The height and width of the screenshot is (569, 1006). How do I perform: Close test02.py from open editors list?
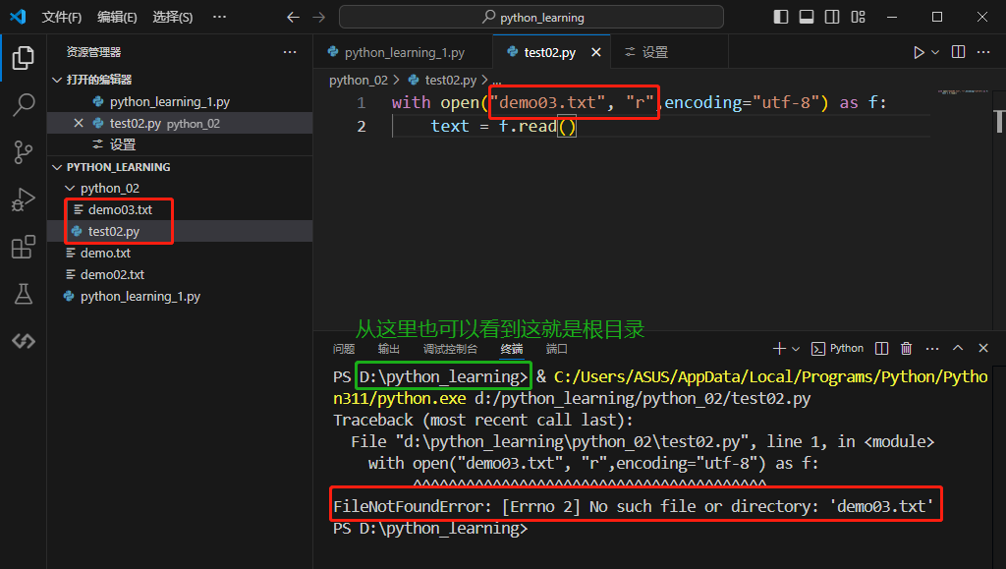[79, 123]
